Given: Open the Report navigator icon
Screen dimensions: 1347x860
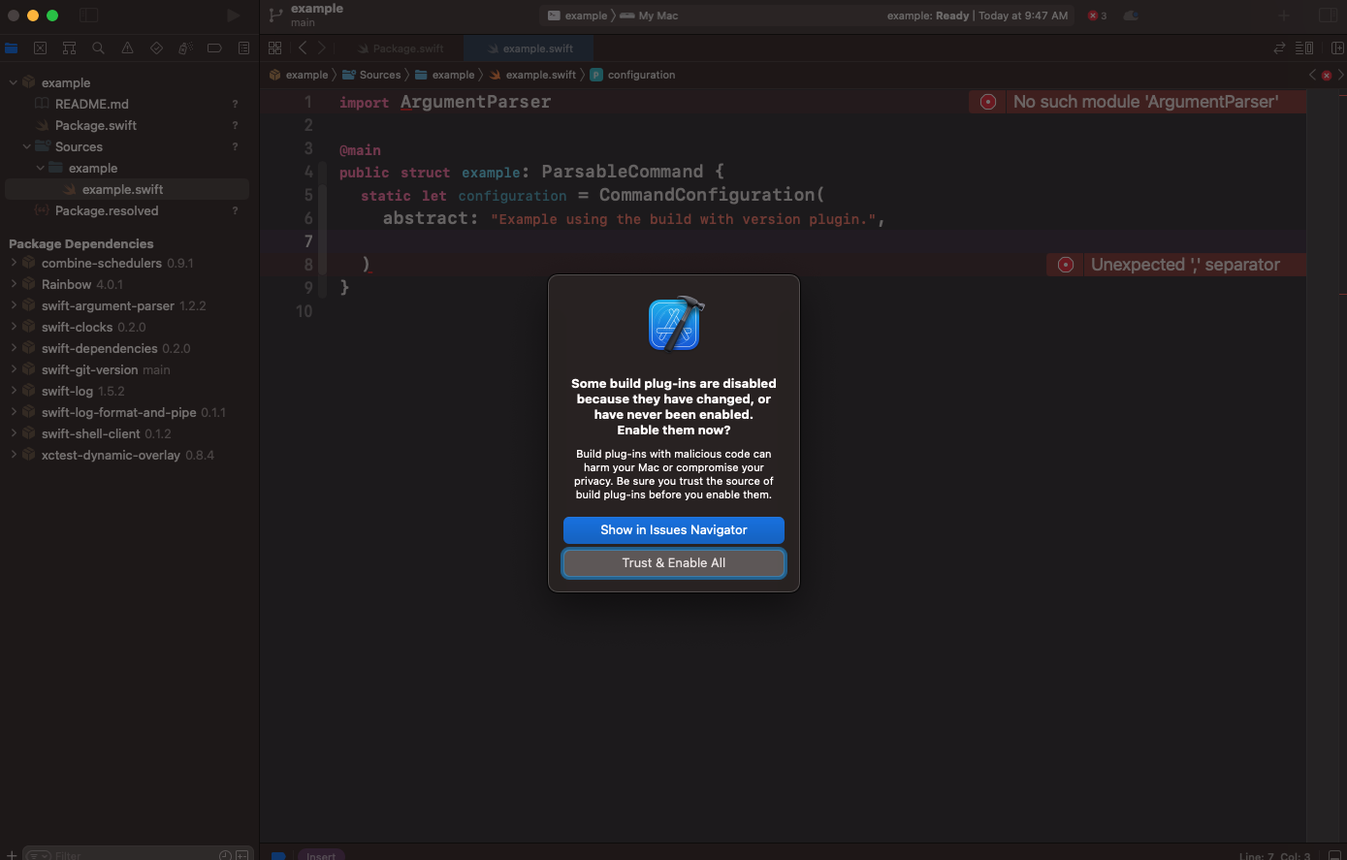Looking at the screenshot, I should tap(243, 48).
